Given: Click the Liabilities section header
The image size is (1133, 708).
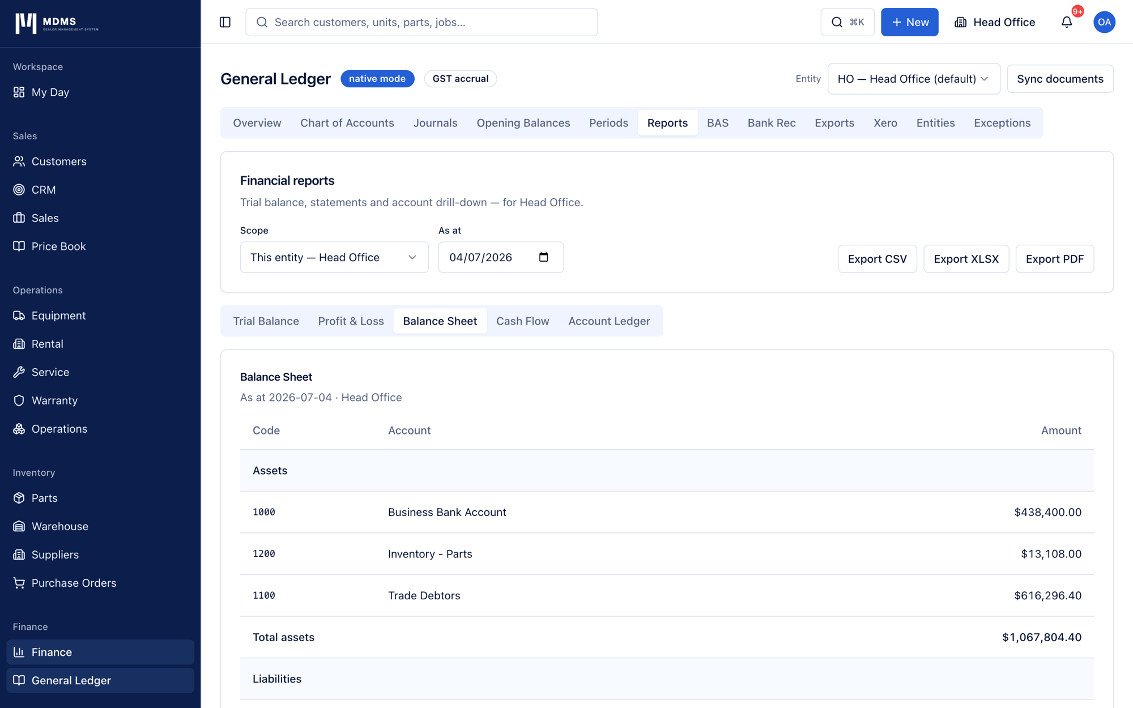Looking at the screenshot, I should click(667, 679).
